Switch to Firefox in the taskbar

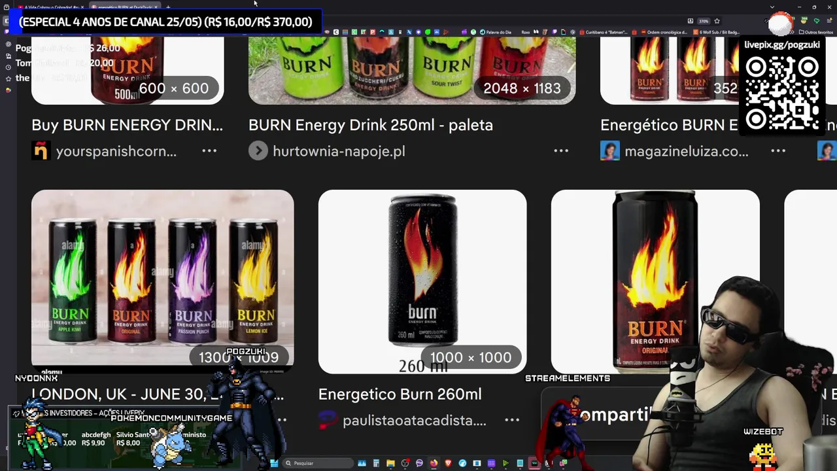[x=434, y=463]
